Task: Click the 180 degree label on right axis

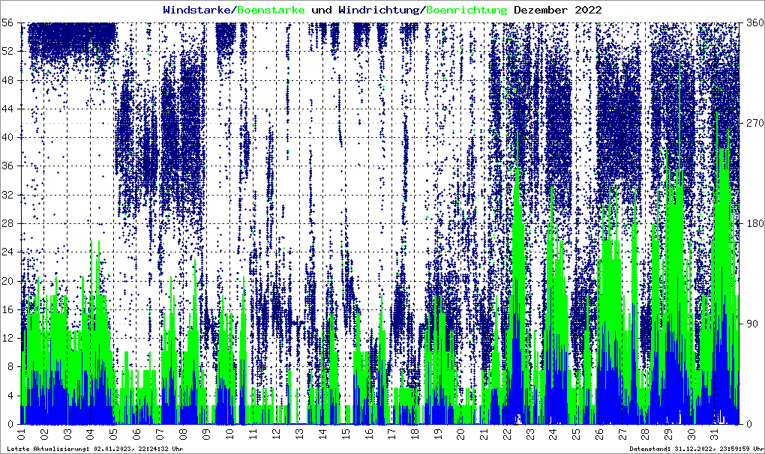Action: 752,223
